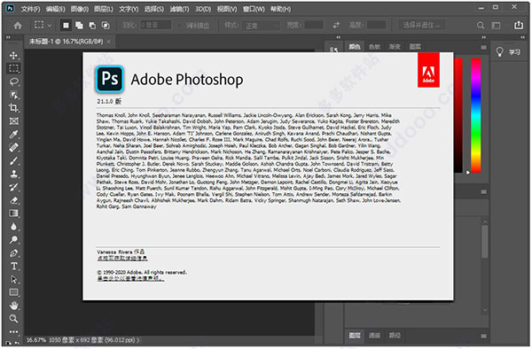Click the Select and Mask button

click(421, 26)
